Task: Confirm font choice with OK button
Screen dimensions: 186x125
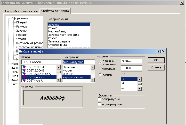Action: point(156,60)
